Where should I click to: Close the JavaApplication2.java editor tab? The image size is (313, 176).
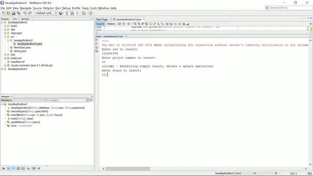144,20
